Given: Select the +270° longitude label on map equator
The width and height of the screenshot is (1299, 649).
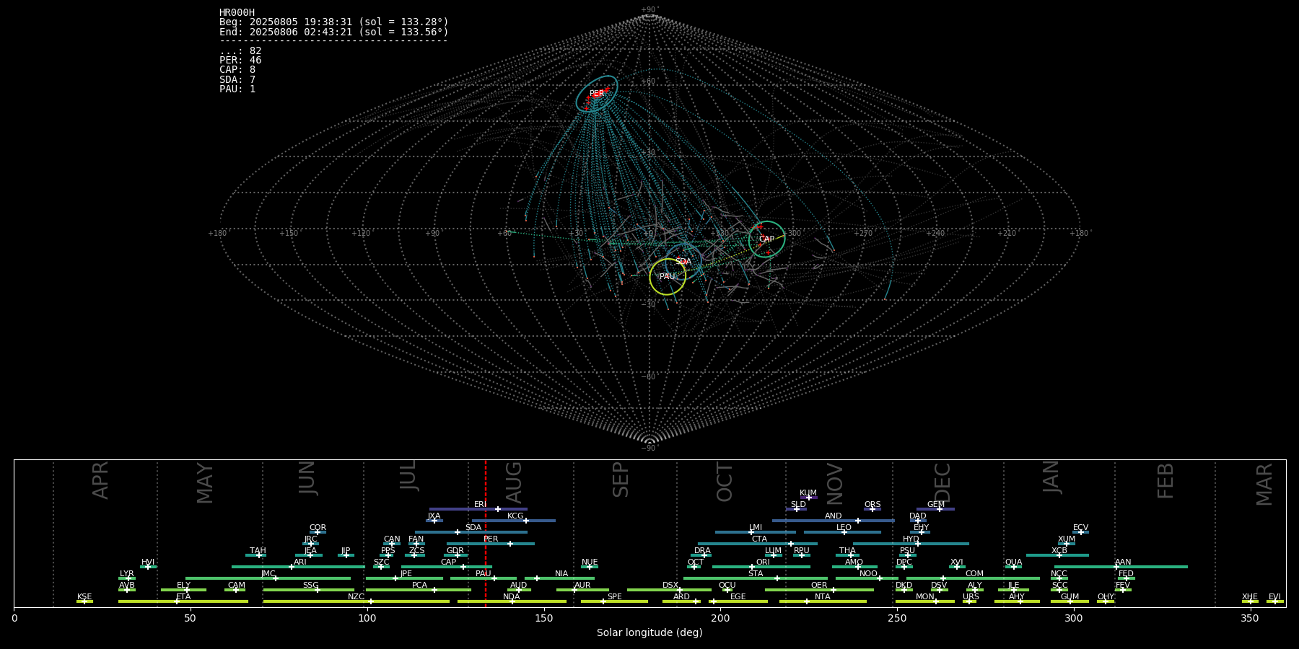Looking at the screenshot, I should pos(864,234).
